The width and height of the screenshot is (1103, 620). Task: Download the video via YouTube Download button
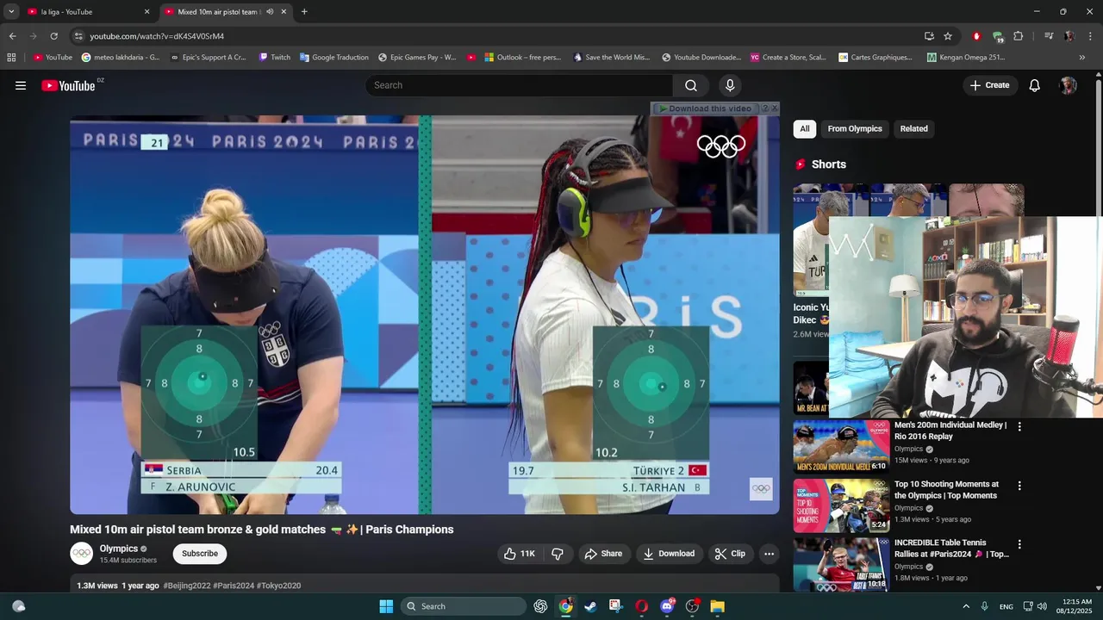point(669,554)
